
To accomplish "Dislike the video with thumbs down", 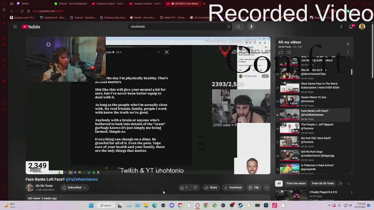I will 195,188.
